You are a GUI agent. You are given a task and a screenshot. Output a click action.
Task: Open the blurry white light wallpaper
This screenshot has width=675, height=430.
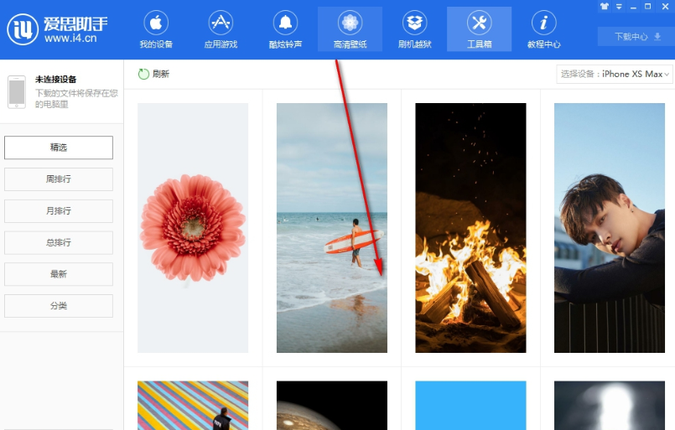610,406
